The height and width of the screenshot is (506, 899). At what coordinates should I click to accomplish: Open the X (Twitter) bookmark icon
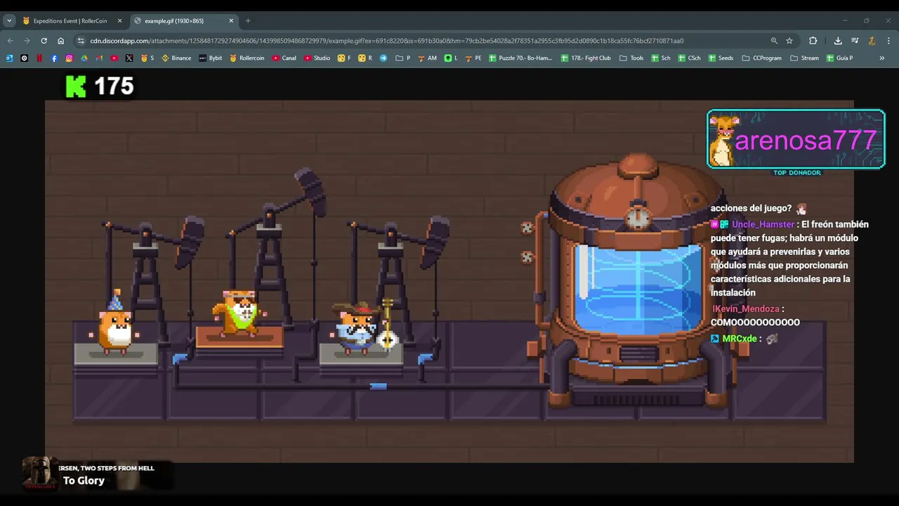coord(129,58)
